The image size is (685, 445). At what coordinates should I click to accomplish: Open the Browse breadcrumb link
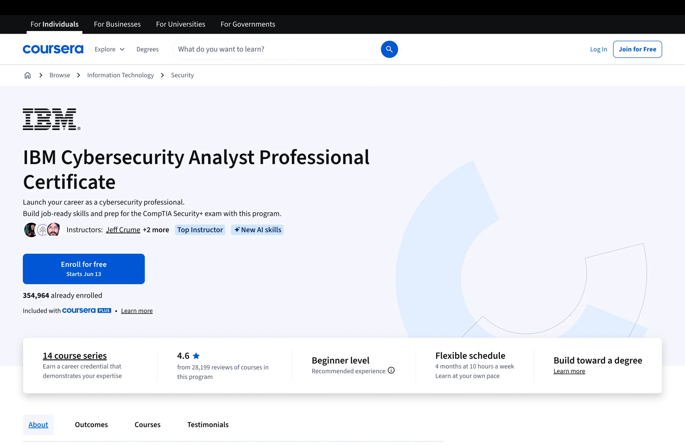click(60, 75)
